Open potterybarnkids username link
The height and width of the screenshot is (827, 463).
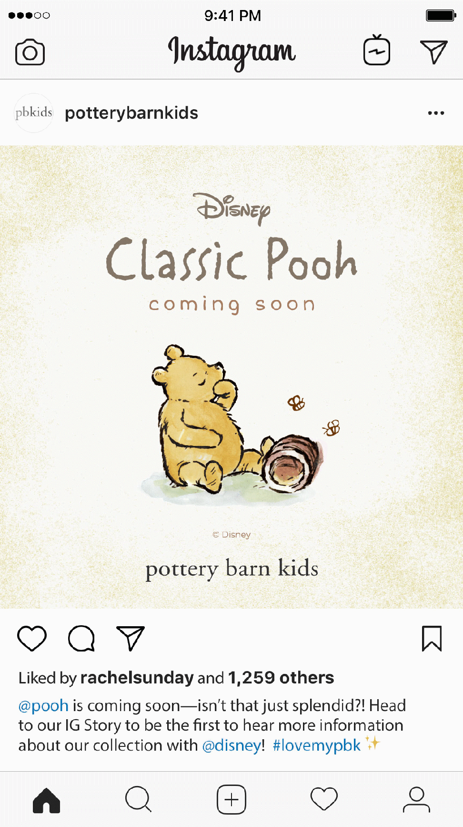131,113
